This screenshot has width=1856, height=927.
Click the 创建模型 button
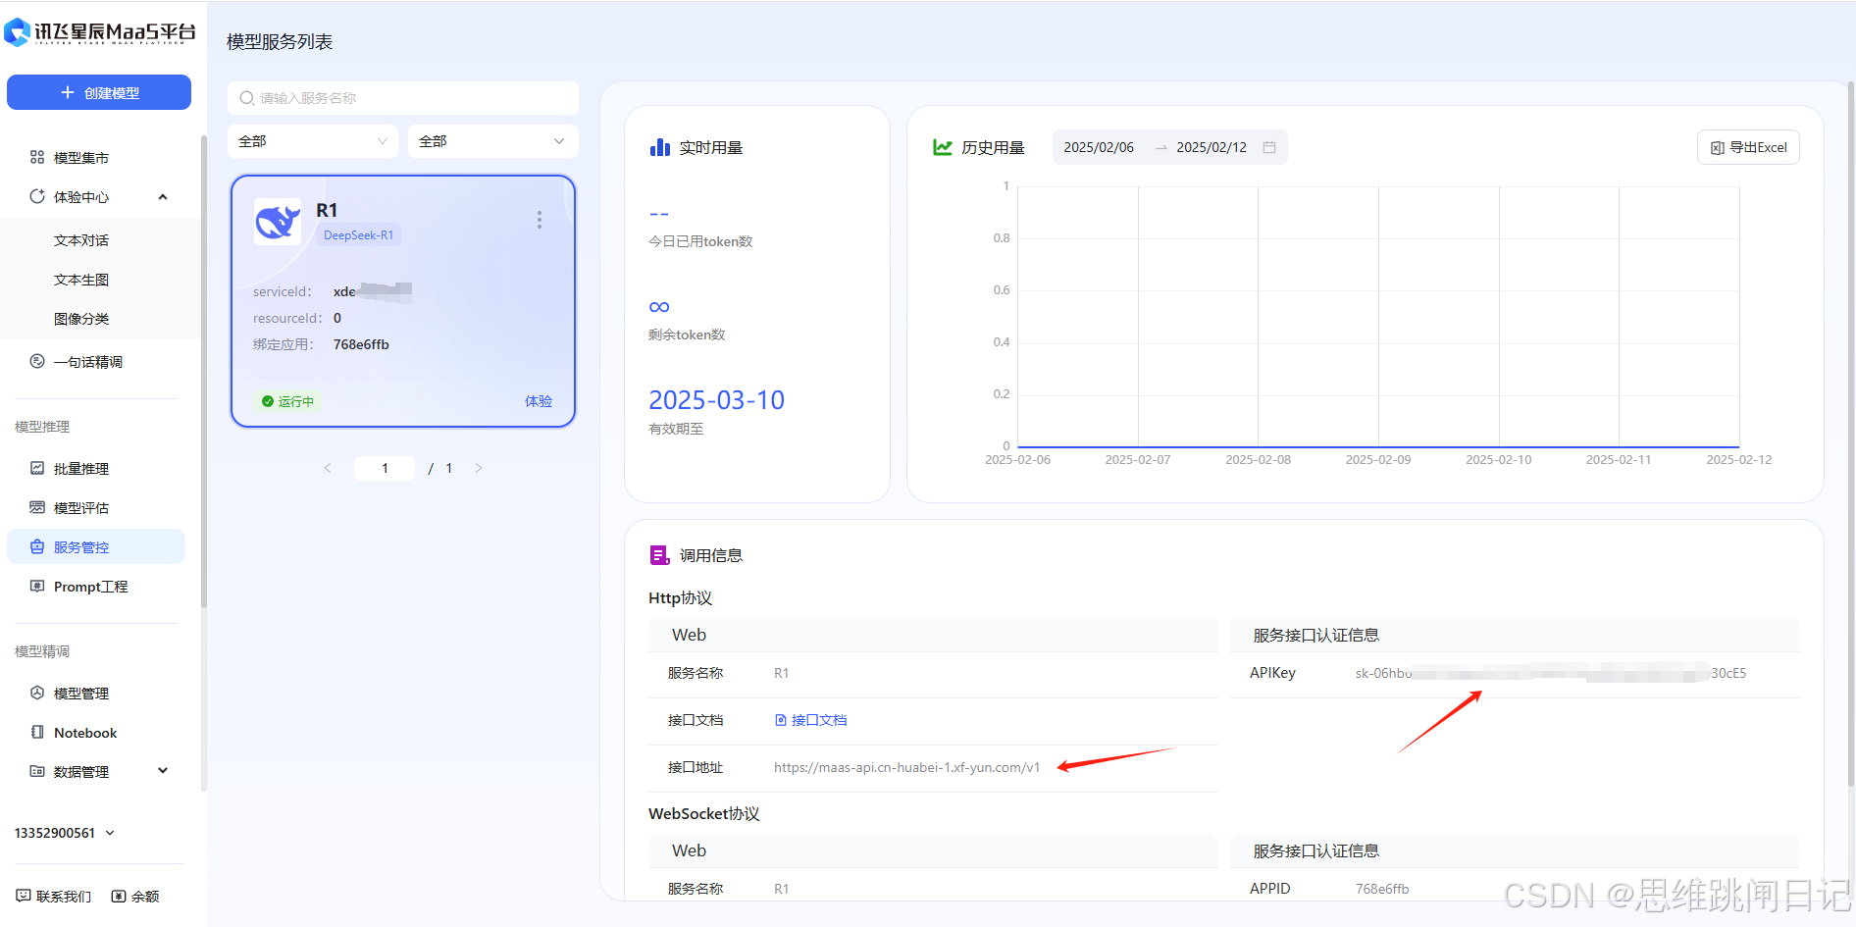click(99, 92)
